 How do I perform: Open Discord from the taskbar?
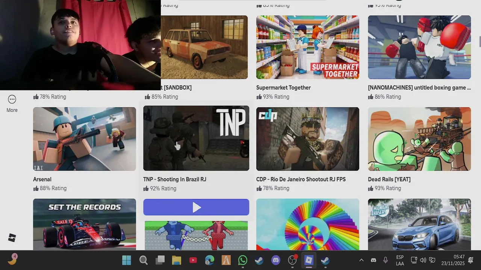276,260
